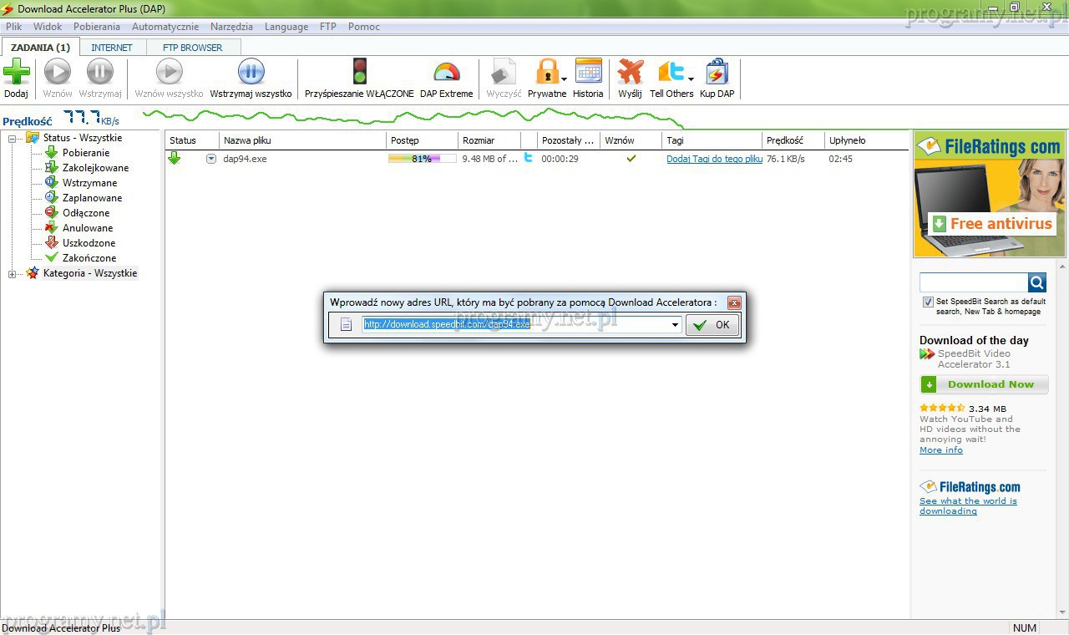Open the Prywatne dropdown arrow
Screen dimensions: 1069x635
click(565, 79)
